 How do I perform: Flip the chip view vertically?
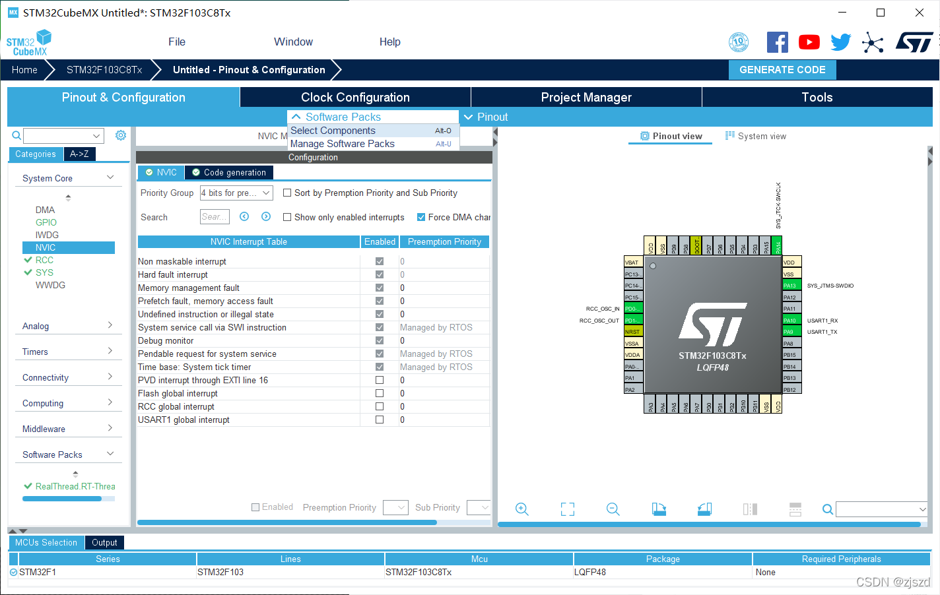tap(795, 509)
